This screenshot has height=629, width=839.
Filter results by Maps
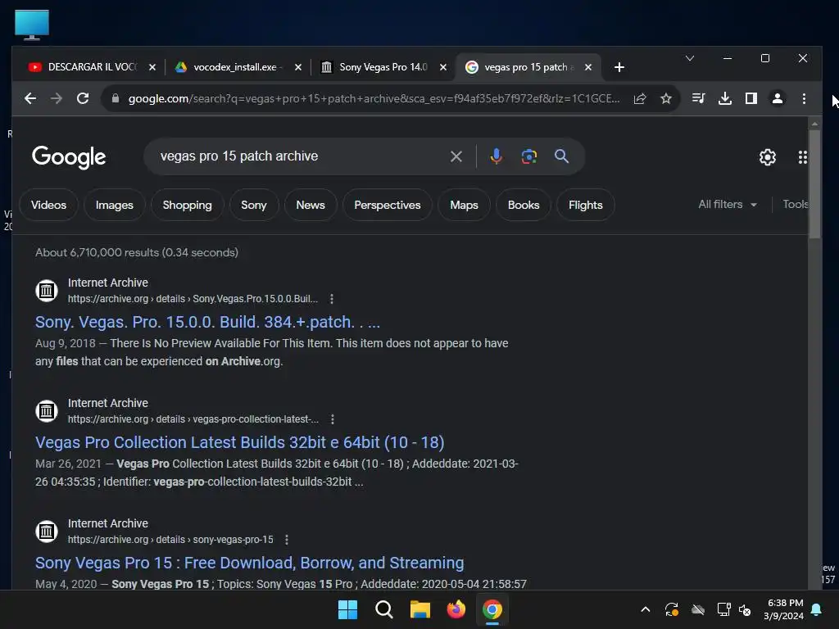point(464,205)
